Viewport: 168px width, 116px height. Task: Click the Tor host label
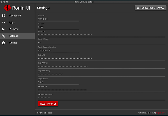pyautogui.click(x=41, y=16)
